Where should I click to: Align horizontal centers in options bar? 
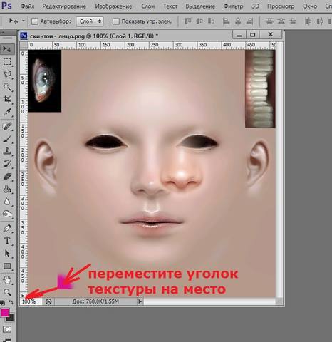(x=238, y=21)
